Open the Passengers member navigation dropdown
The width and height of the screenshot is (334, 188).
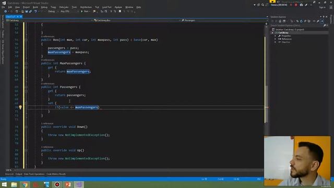(x=224, y=20)
